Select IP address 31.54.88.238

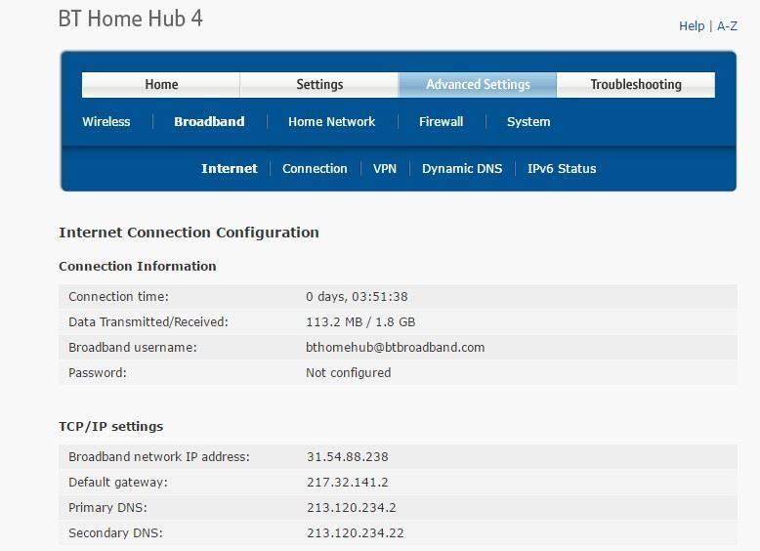tap(348, 457)
